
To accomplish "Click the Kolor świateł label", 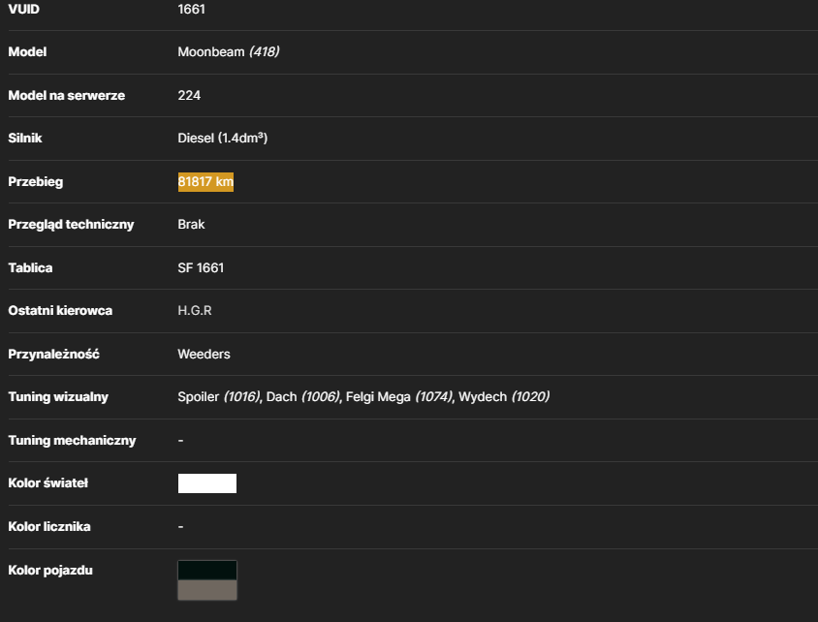I will 48,483.
